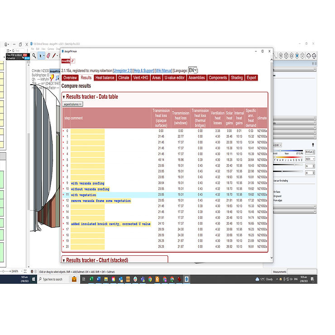
Task: Collapse Results tracker - Chart (stacked) section
Action: point(64,260)
